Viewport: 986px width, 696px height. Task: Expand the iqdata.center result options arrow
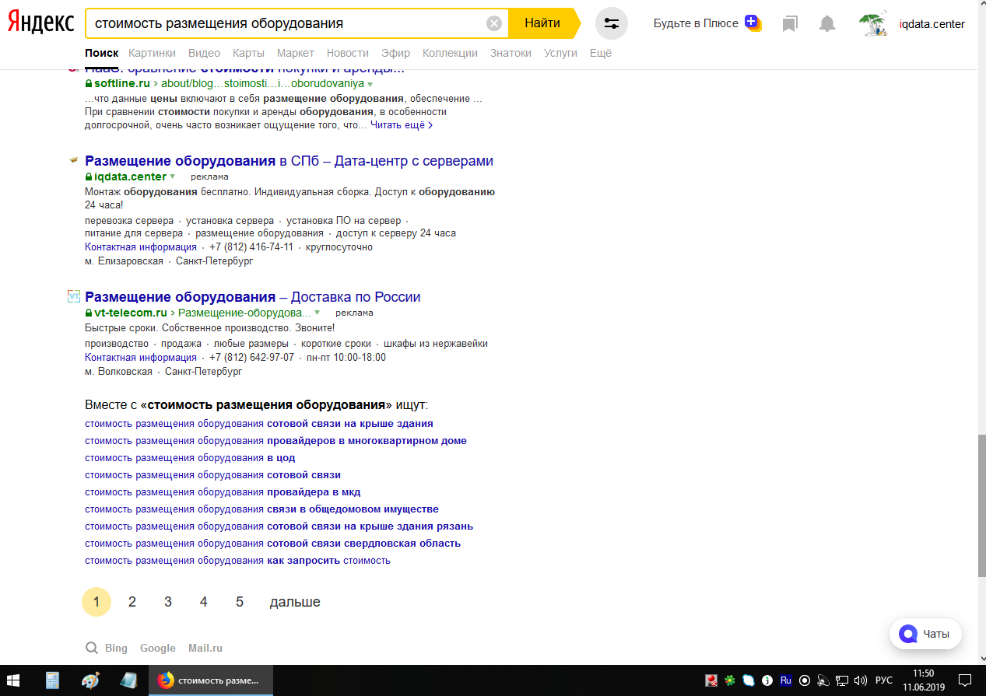pyautogui.click(x=173, y=177)
